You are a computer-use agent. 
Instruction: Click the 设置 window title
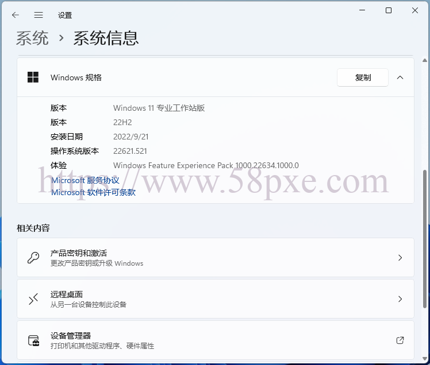[65, 15]
